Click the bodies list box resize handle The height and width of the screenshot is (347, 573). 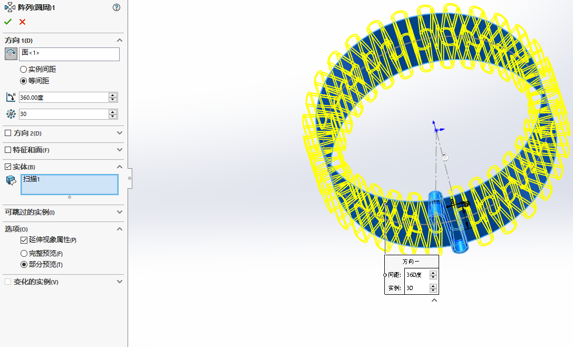coord(70,197)
